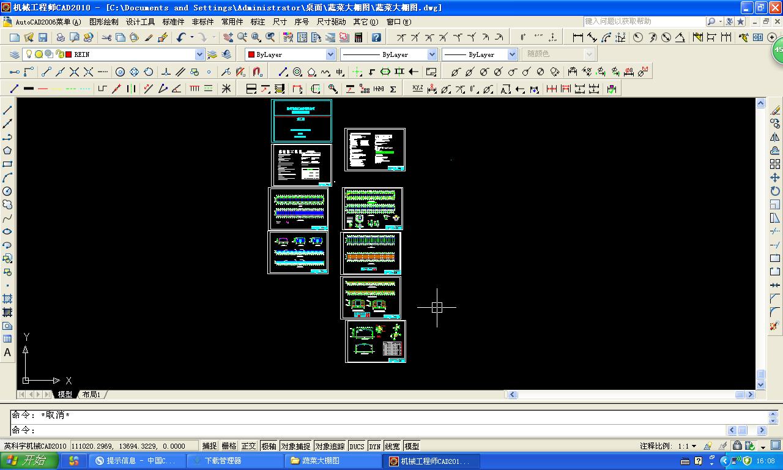The image size is (783, 470).
Task: Open the 图形绘制 menu
Action: (x=104, y=21)
